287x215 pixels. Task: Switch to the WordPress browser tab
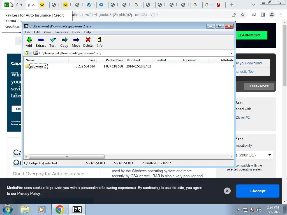point(89,5)
